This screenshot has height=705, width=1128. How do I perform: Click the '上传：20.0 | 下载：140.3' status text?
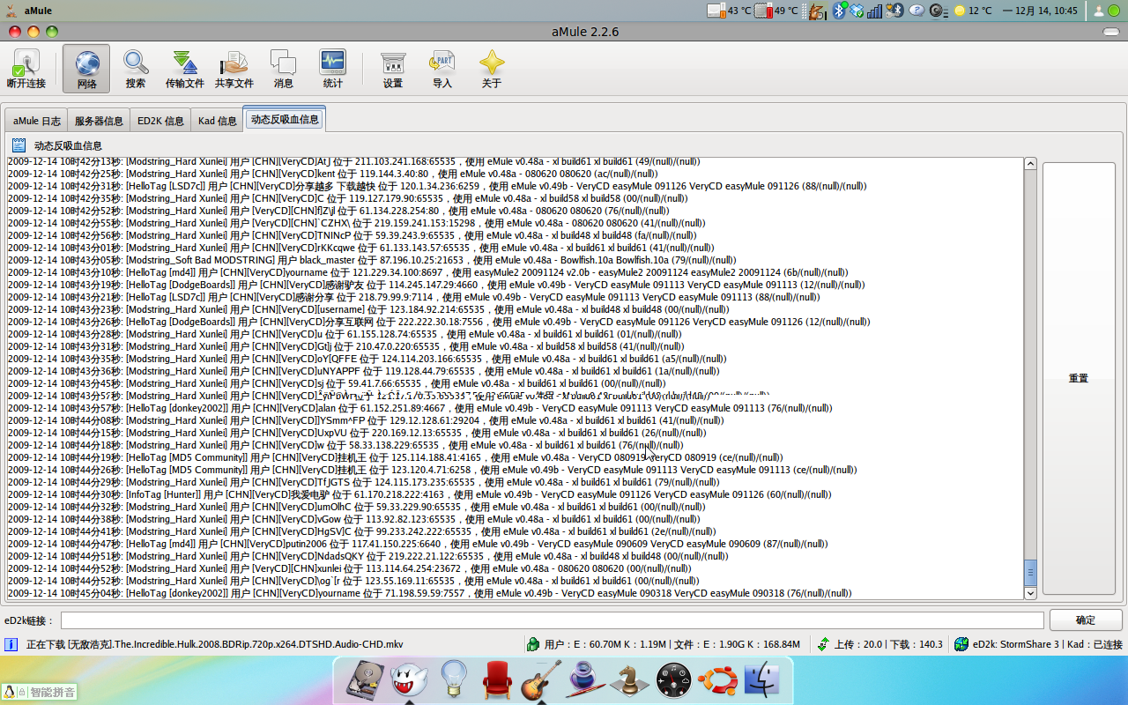pyautogui.click(x=887, y=644)
